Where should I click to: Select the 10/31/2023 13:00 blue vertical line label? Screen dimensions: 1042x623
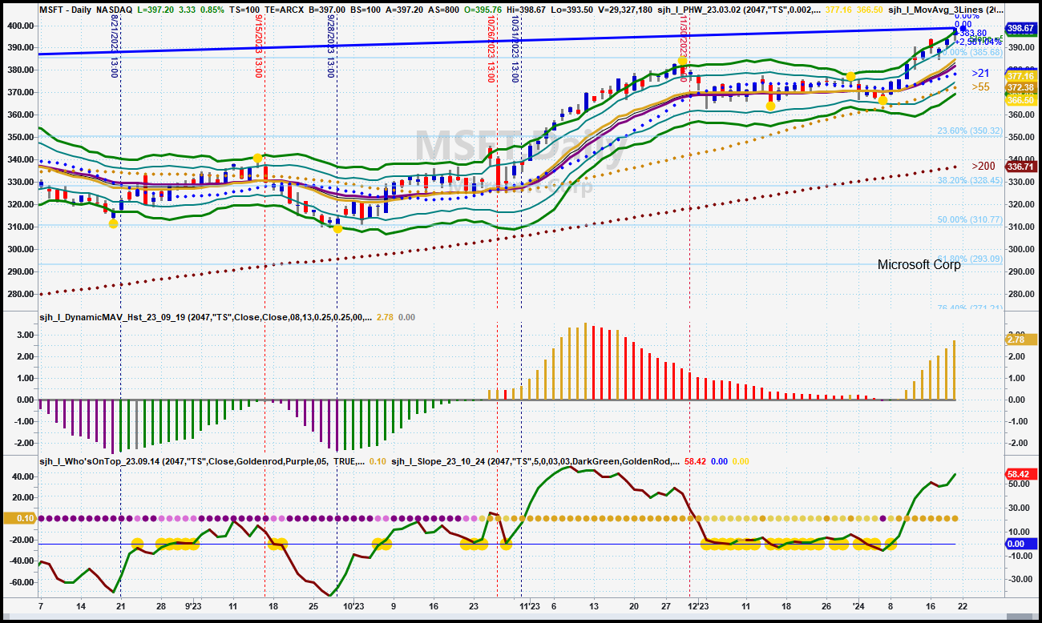click(x=516, y=48)
